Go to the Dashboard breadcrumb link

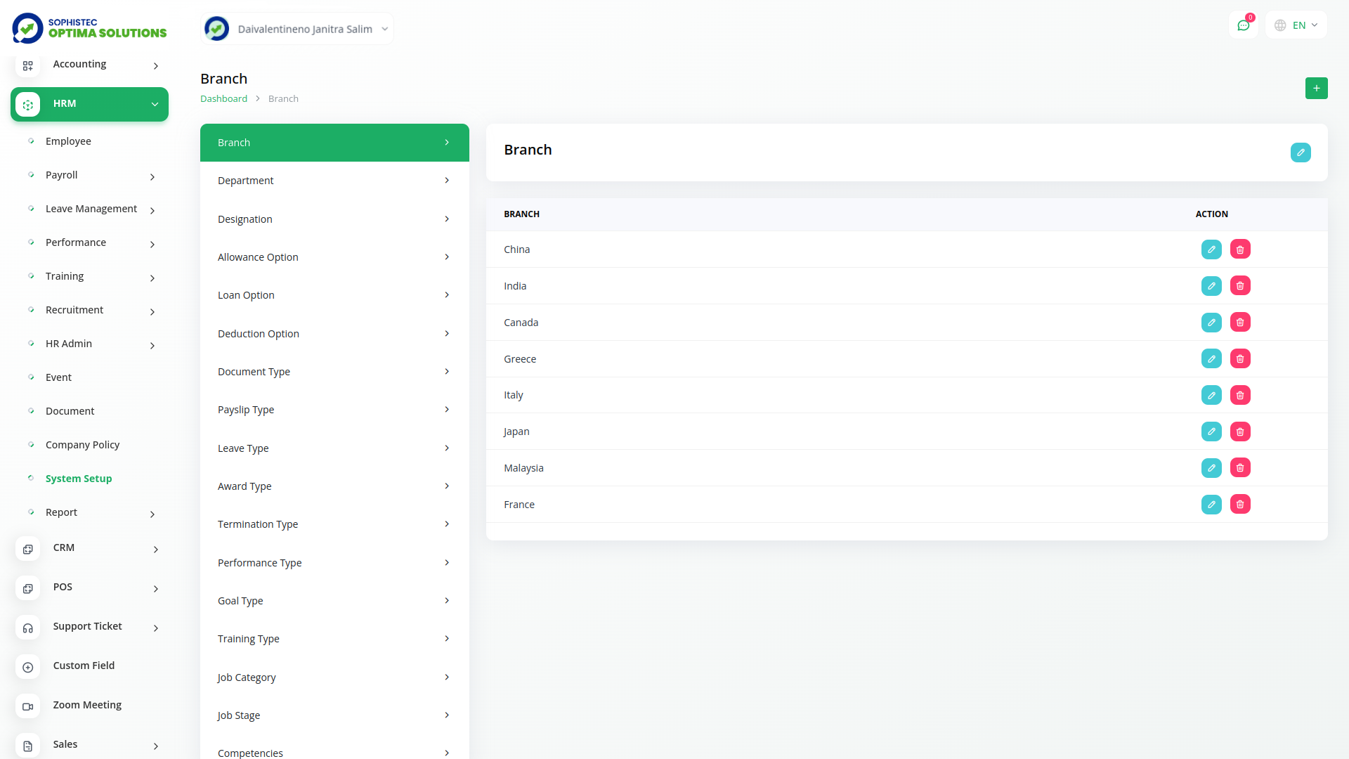coord(223,99)
